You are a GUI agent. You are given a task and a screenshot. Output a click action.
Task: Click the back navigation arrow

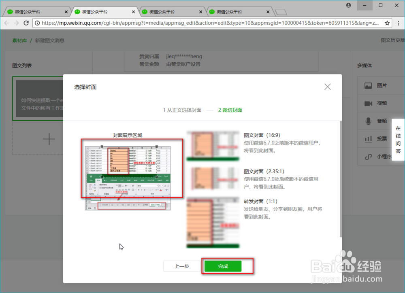(x=6, y=23)
